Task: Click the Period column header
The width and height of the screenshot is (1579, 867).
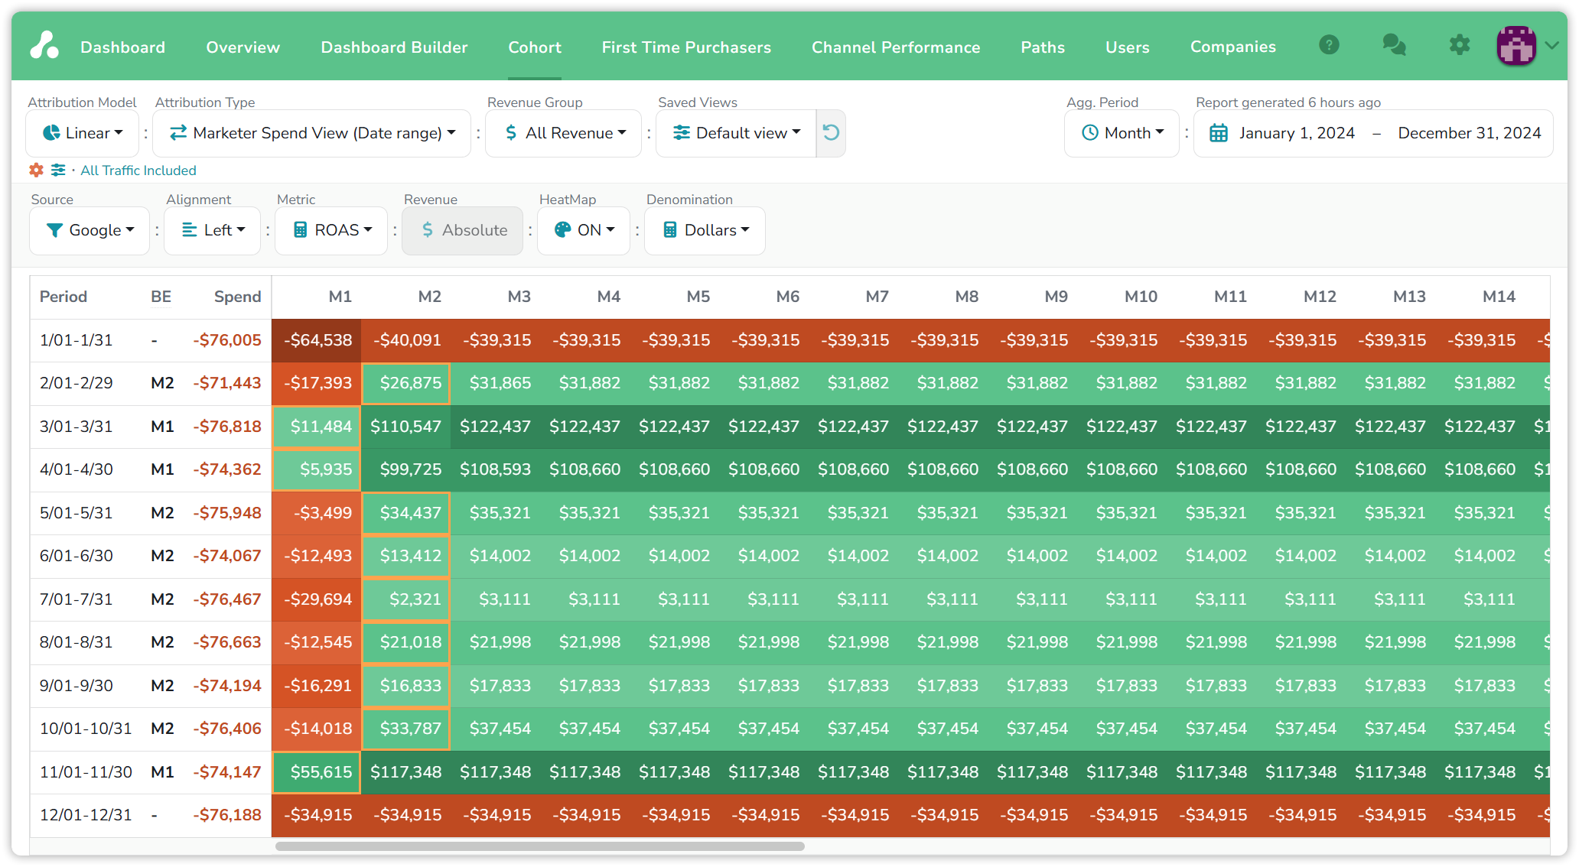Action: (x=63, y=297)
